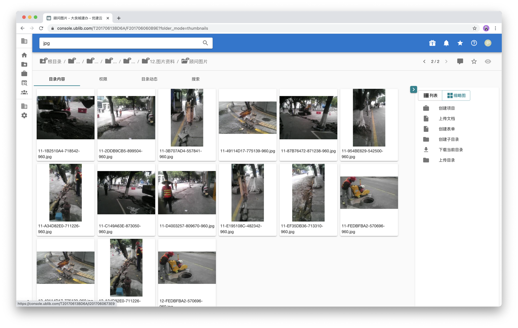The width and height of the screenshot is (518, 328).
Task: Open the notifications bell
Action: point(446,43)
